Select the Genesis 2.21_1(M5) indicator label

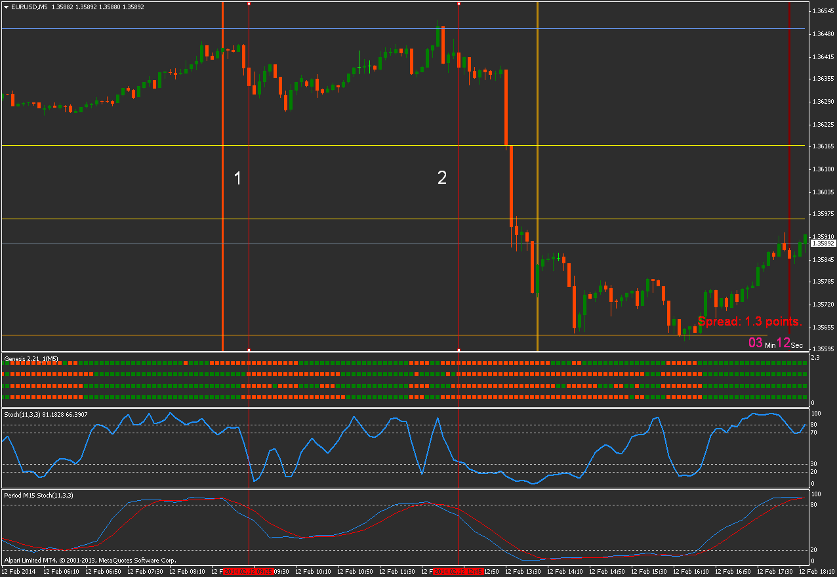click(x=31, y=358)
